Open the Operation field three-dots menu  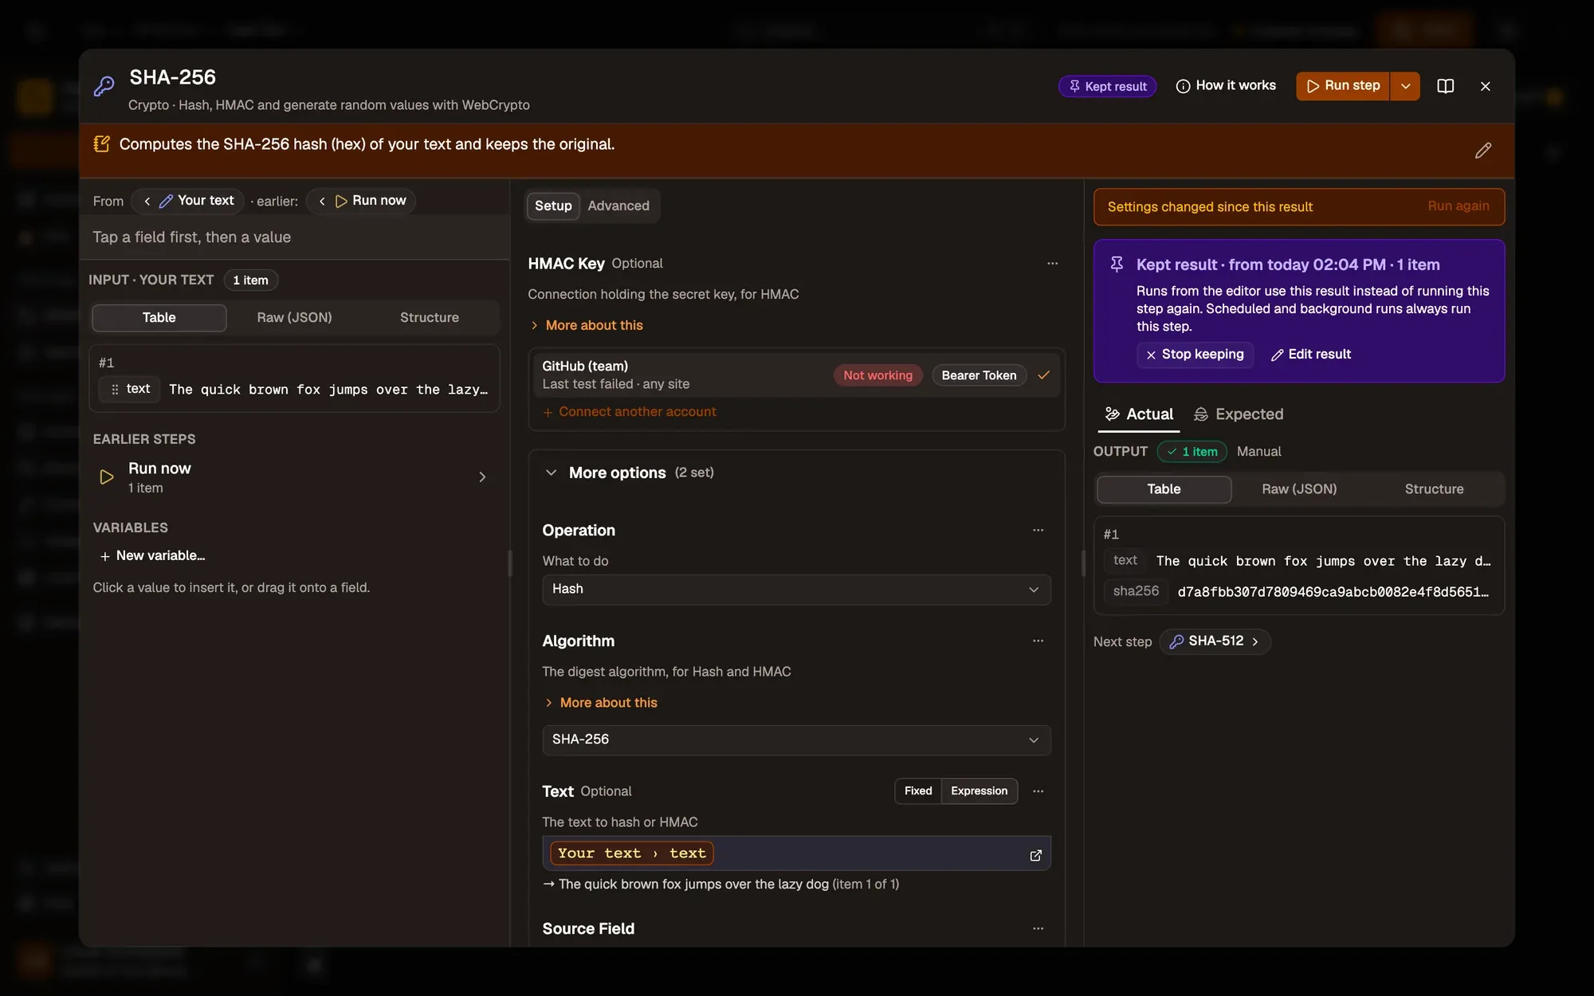tap(1038, 530)
